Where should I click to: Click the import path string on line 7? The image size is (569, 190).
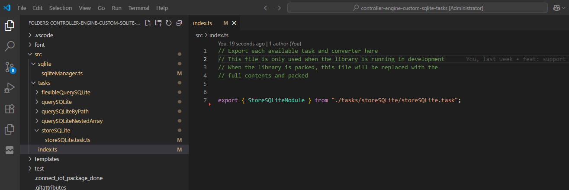(395, 100)
